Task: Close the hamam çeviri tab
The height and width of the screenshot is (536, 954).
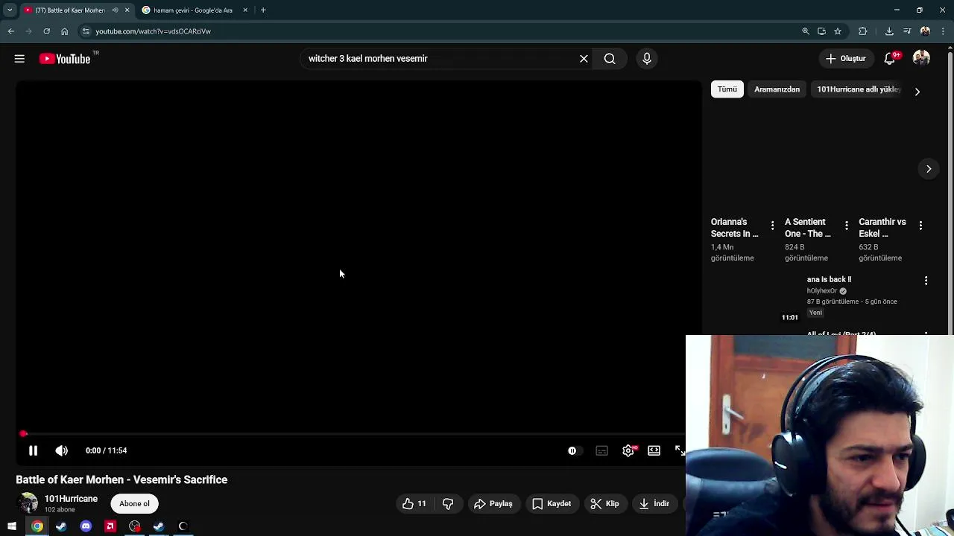Action: (245, 10)
